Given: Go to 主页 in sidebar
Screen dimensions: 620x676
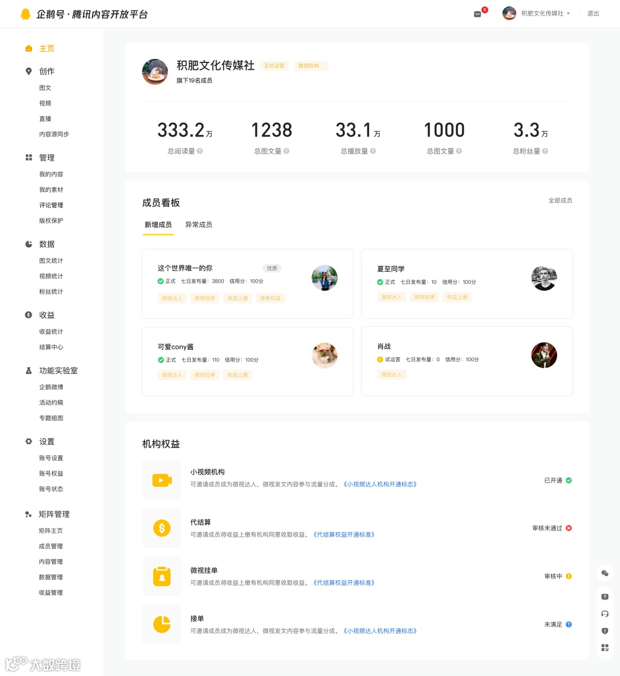Looking at the screenshot, I should coord(46,48).
